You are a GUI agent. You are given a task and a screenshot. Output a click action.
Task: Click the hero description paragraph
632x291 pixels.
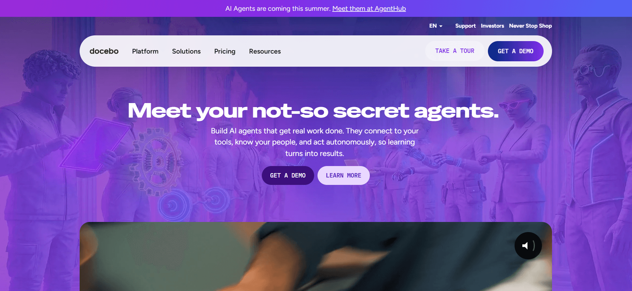point(314,142)
